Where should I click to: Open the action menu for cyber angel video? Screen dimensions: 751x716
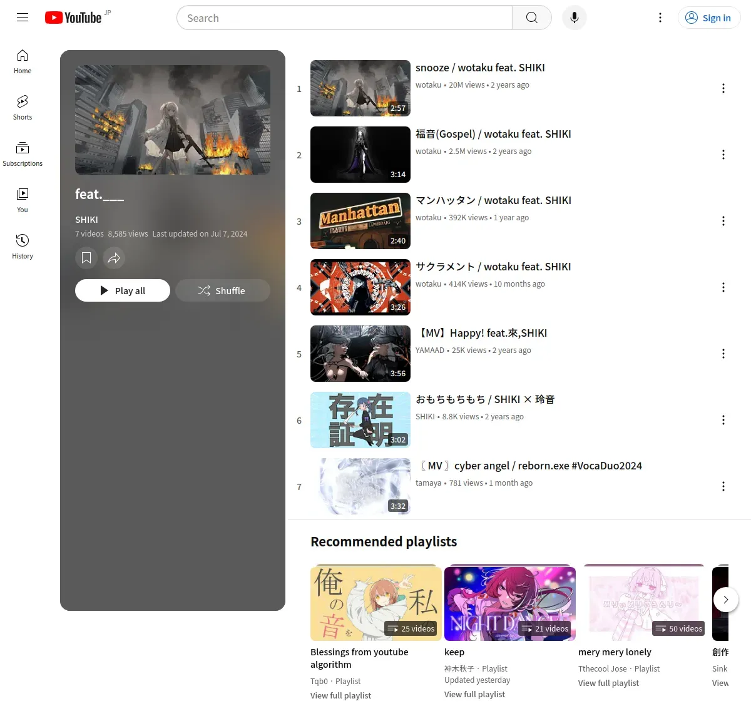pos(723,486)
